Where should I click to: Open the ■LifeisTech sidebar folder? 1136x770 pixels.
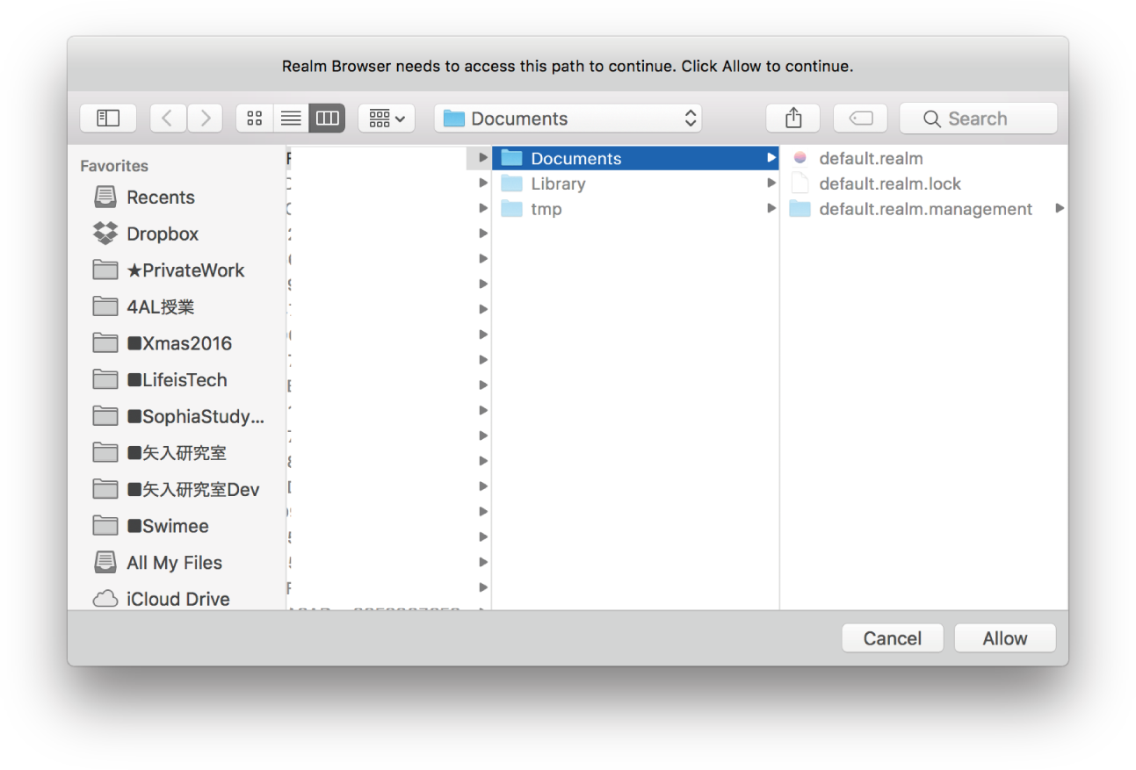(x=177, y=380)
